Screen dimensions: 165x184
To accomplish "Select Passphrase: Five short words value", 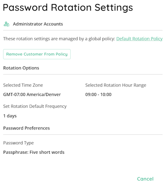I will coord(34,152).
